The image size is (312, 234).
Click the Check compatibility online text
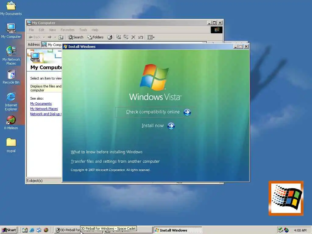tap(153, 112)
